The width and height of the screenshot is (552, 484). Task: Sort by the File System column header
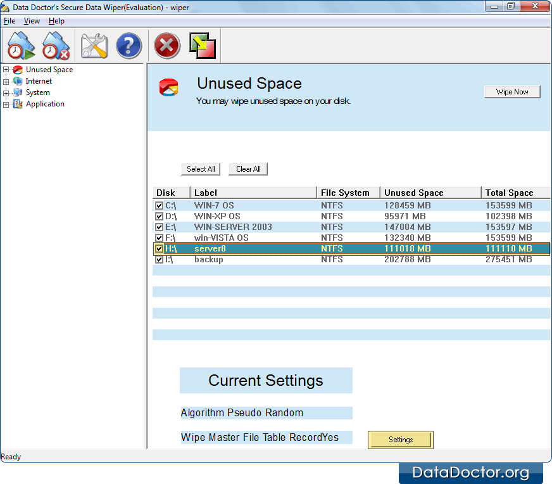[x=349, y=193]
